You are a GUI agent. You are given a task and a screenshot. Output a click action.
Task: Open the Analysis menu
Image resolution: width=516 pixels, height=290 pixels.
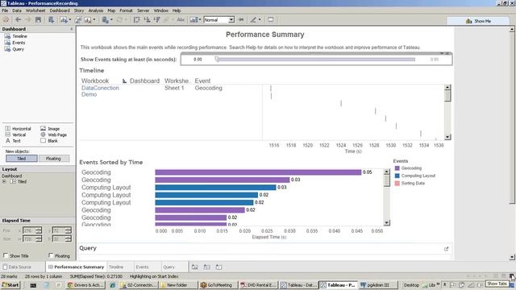tap(96, 10)
